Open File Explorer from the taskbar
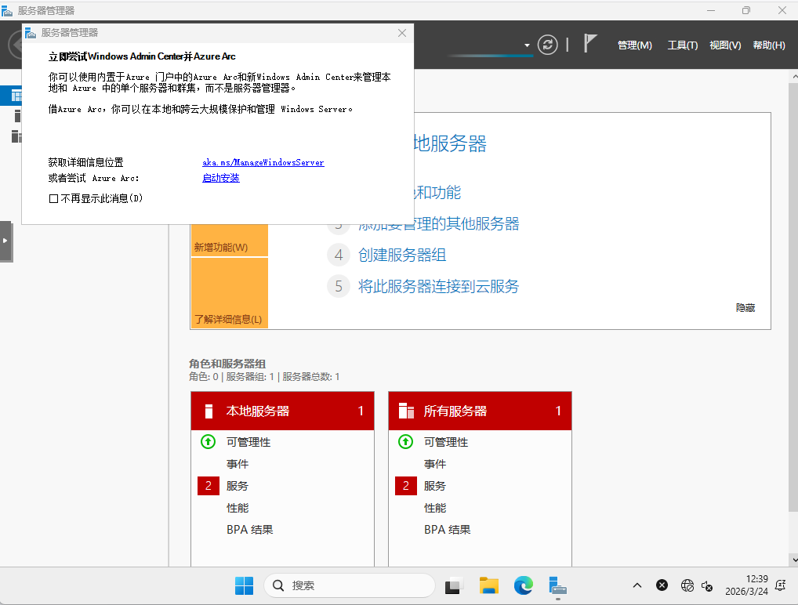 (489, 585)
